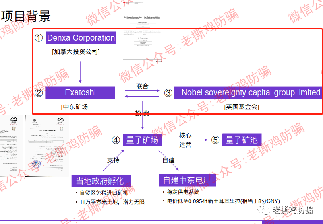Select the 当地政府孵化 box
This screenshot has height=224, width=323.
click(x=101, y=181)
